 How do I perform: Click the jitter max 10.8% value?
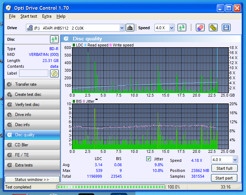pos(158,170)
